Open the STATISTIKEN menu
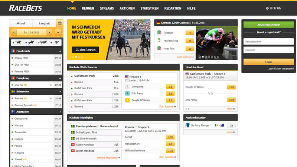This screenshot has height=167, width=297. (150, 8)
